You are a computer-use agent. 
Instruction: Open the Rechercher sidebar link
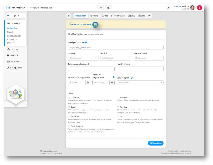pos(12,28)
